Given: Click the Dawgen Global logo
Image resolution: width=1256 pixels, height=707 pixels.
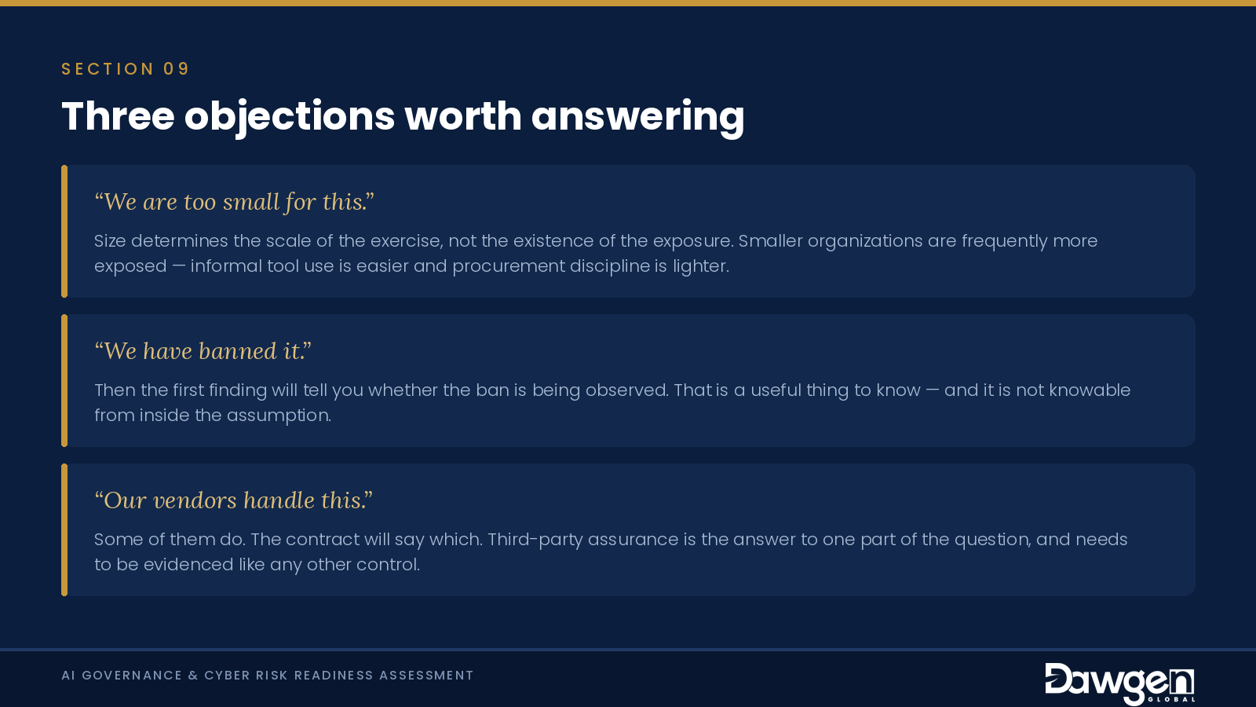Looking at the screenshot, I should pos(1119,683).
